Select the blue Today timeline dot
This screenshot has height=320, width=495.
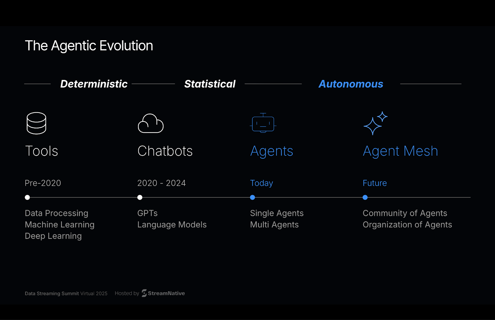(252, 197)
